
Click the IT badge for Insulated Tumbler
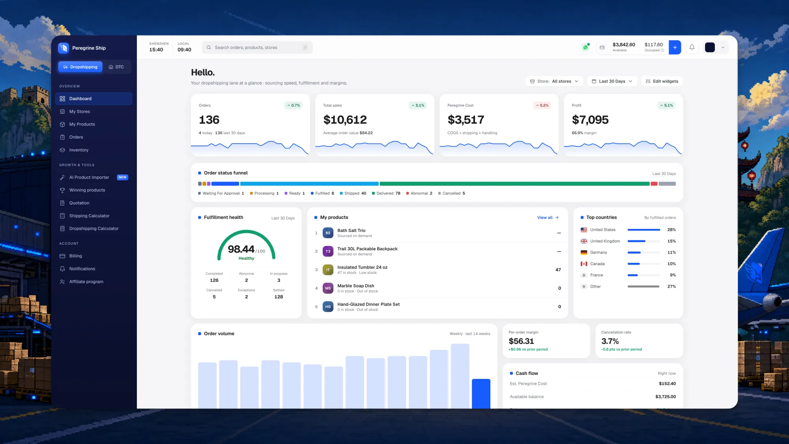point(328,270)
